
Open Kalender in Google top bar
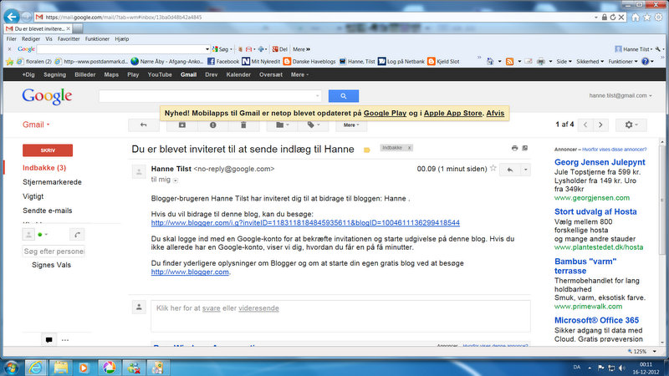[x=238, y=74]
